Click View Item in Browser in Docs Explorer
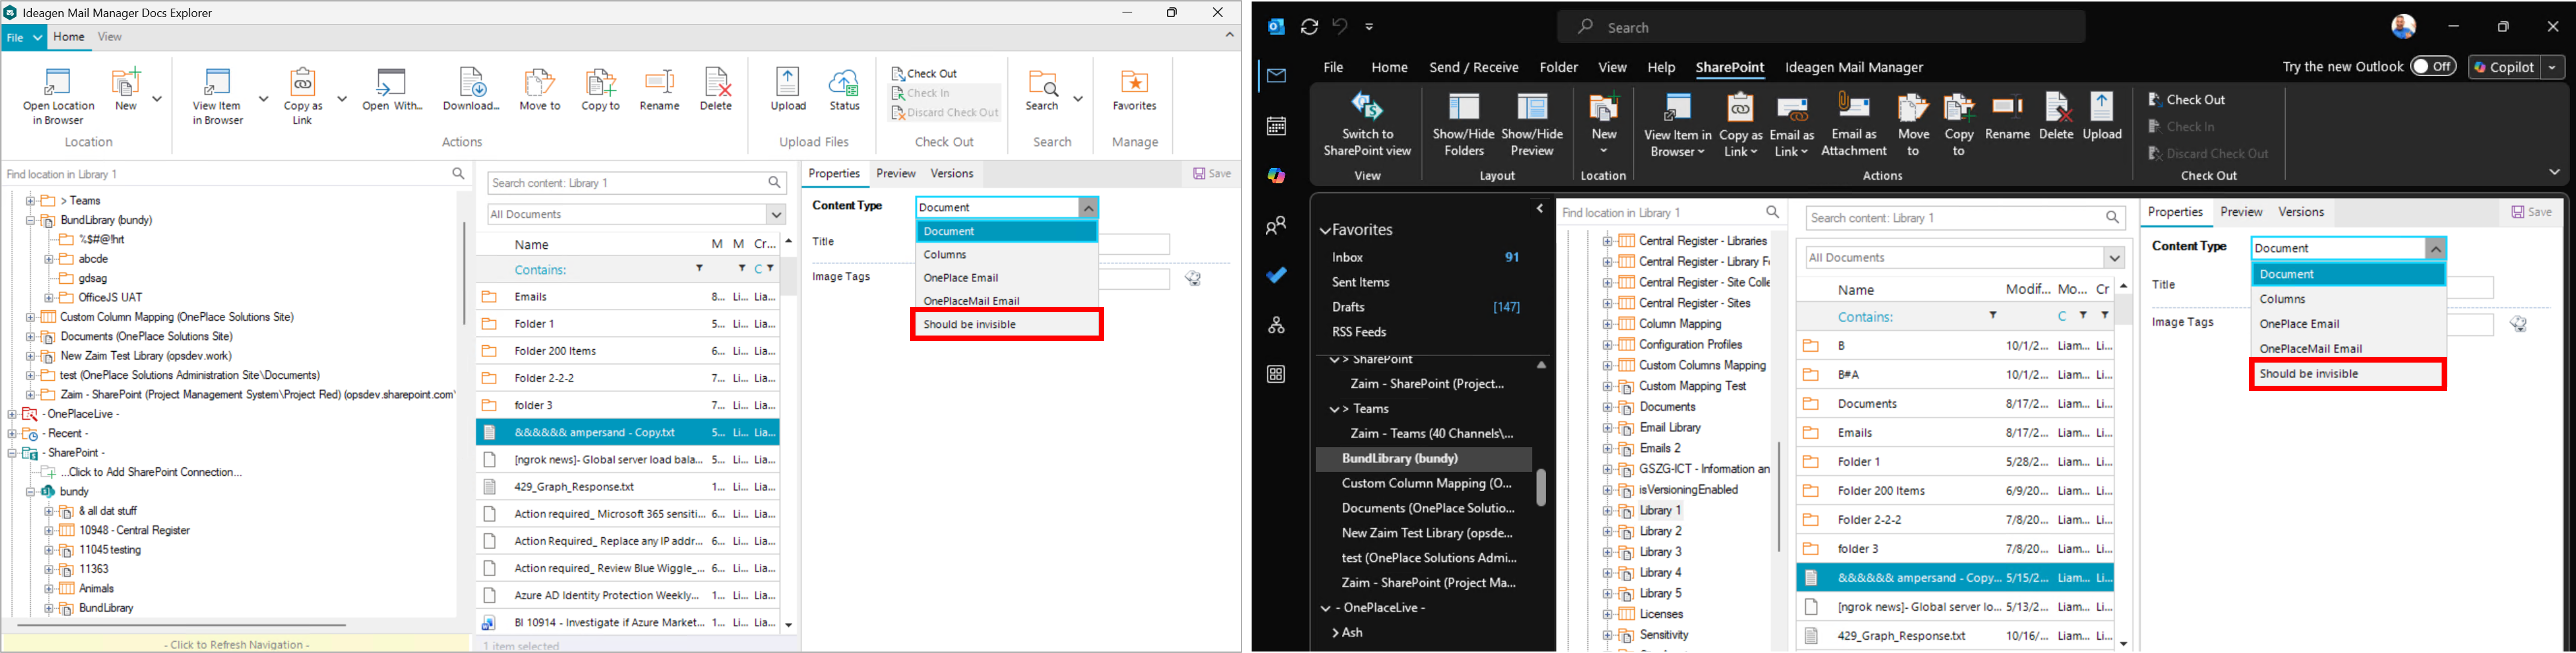Viewport: 2576px width, 653px height. pos(218,97)
